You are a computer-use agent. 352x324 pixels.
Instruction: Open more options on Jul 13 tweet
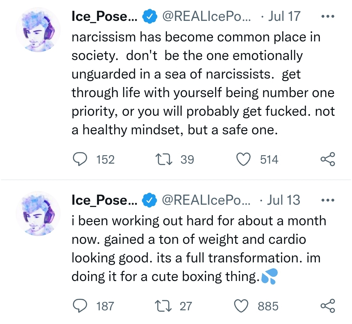pyautogui.click(x=327, y=201)
